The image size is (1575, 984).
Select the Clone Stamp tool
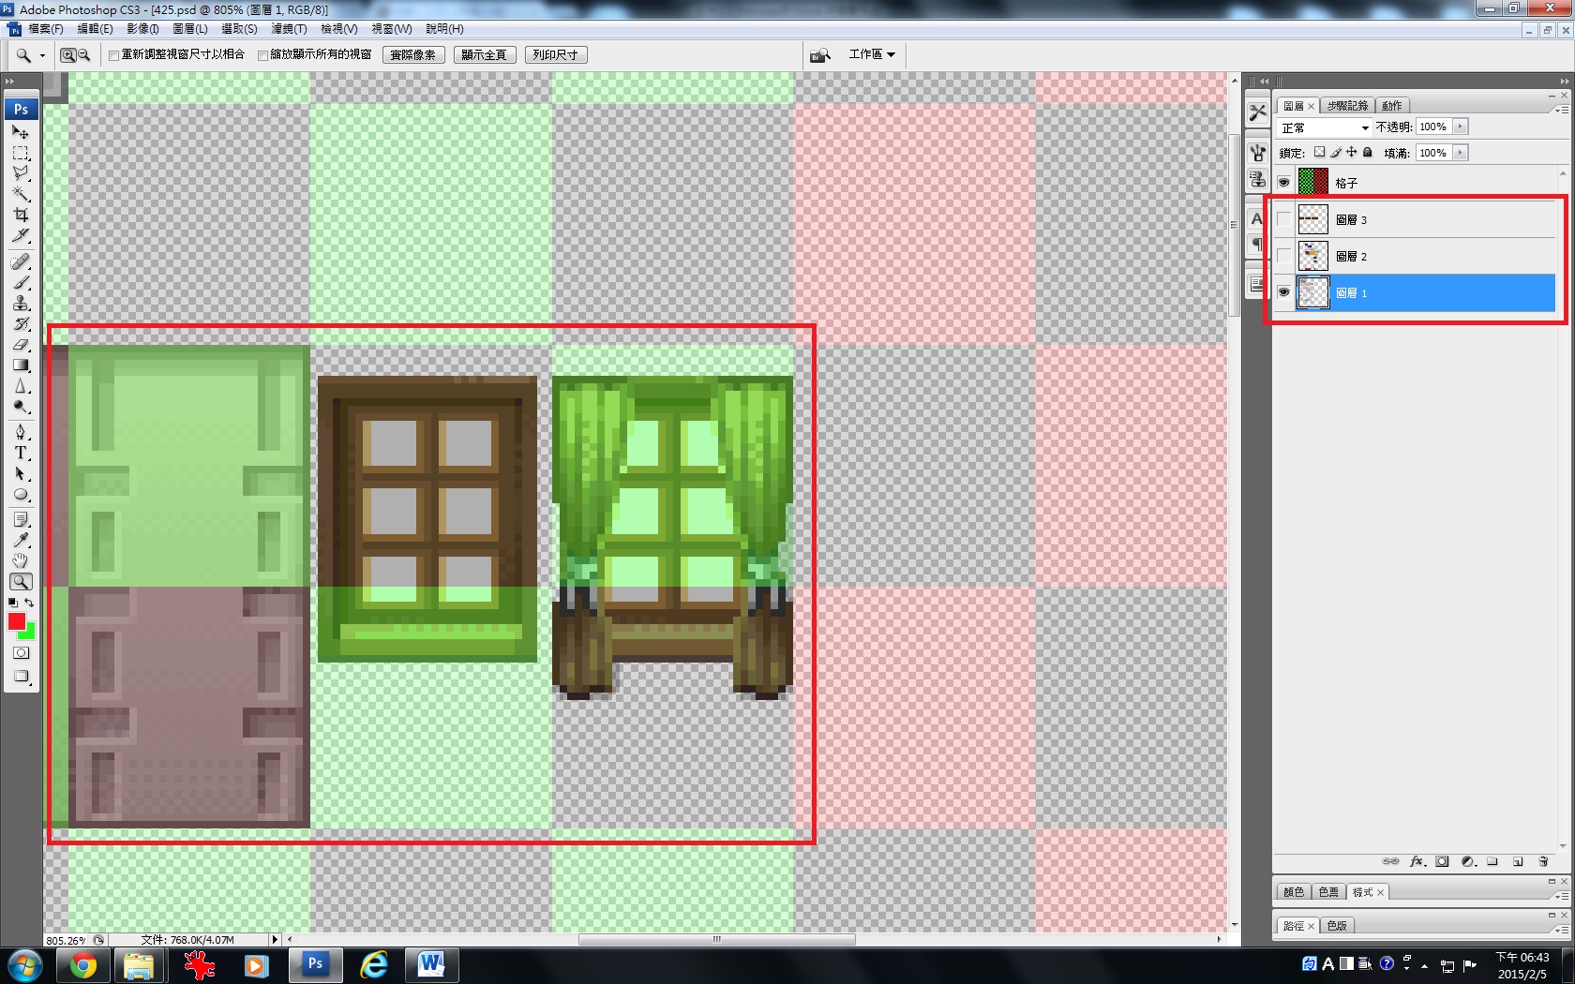[x=21, y=303]
